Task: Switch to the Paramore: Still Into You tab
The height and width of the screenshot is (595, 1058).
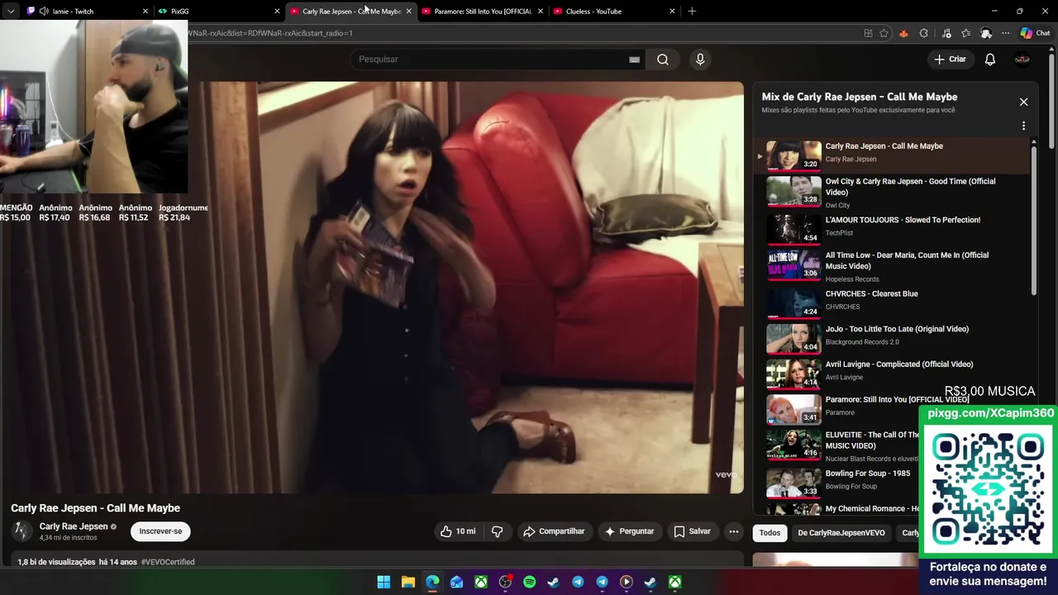Action: point(482,11)
